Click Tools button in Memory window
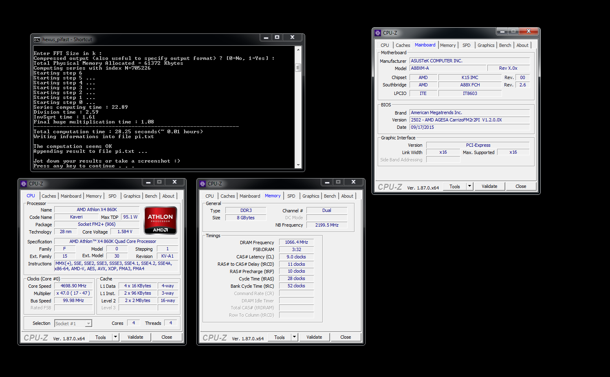The width and height of the screenshot is (610, 377). [280, 337]
